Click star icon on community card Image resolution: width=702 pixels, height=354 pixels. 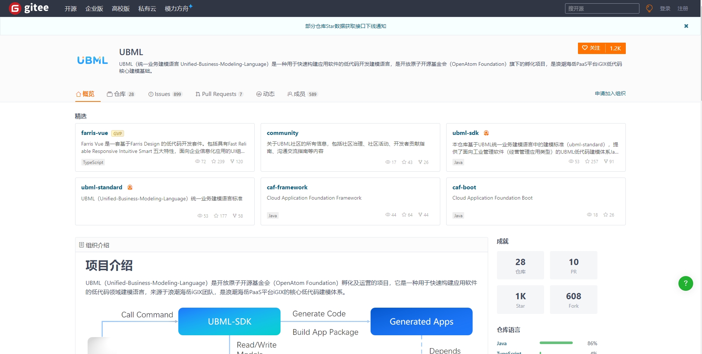(404, 162)
